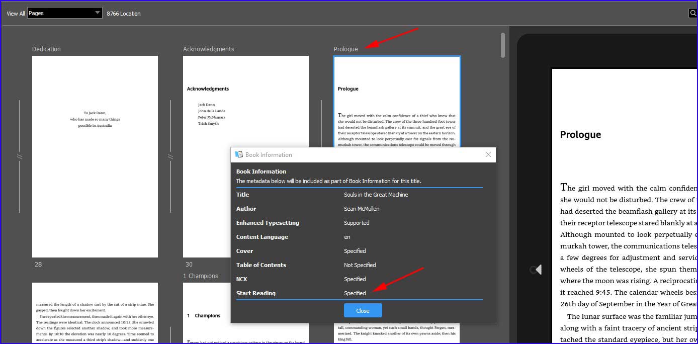Click the 'Enhanced Typesetting' field label

(x=268, y=223)
